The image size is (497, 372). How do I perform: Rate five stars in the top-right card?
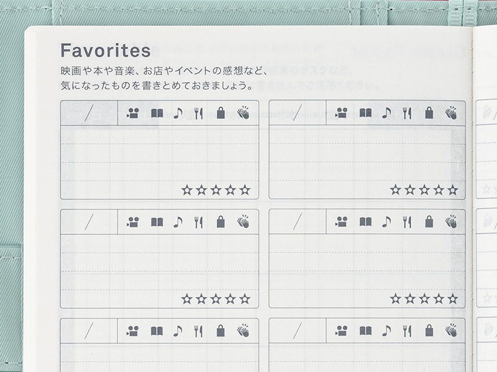(x=453, y=190)
